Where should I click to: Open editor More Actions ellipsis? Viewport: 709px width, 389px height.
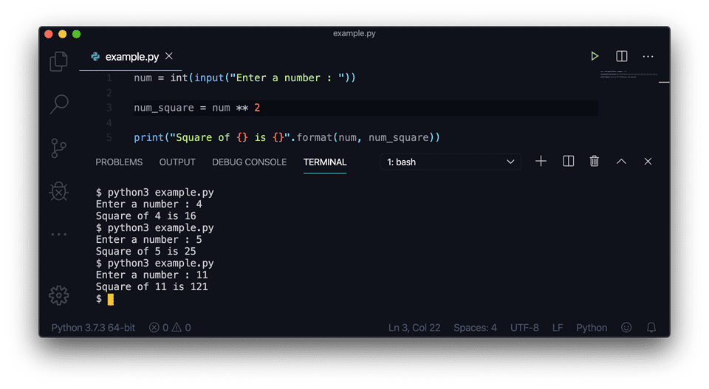pos(648,57)
